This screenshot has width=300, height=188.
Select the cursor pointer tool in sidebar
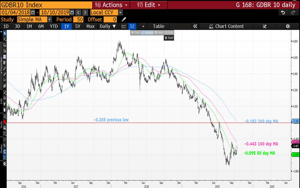click(5, 33)
